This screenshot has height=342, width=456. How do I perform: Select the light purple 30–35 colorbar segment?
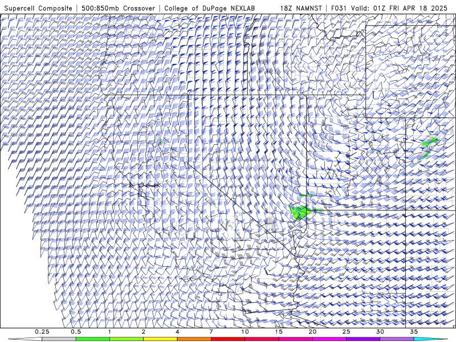pyautogui.click(x=397, y=339)
